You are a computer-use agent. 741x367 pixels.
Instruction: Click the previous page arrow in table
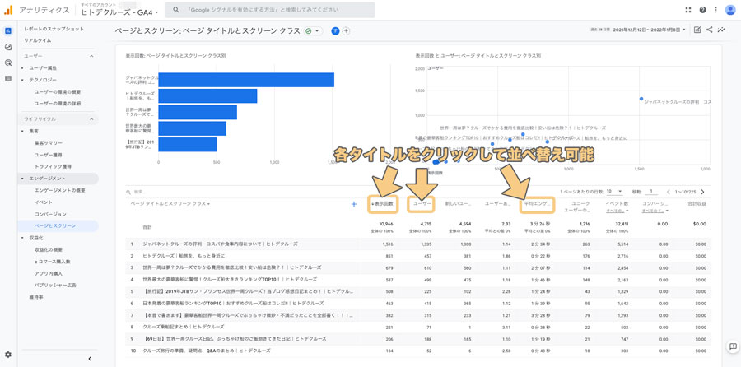pyautogui.click(x=669, y=192)
